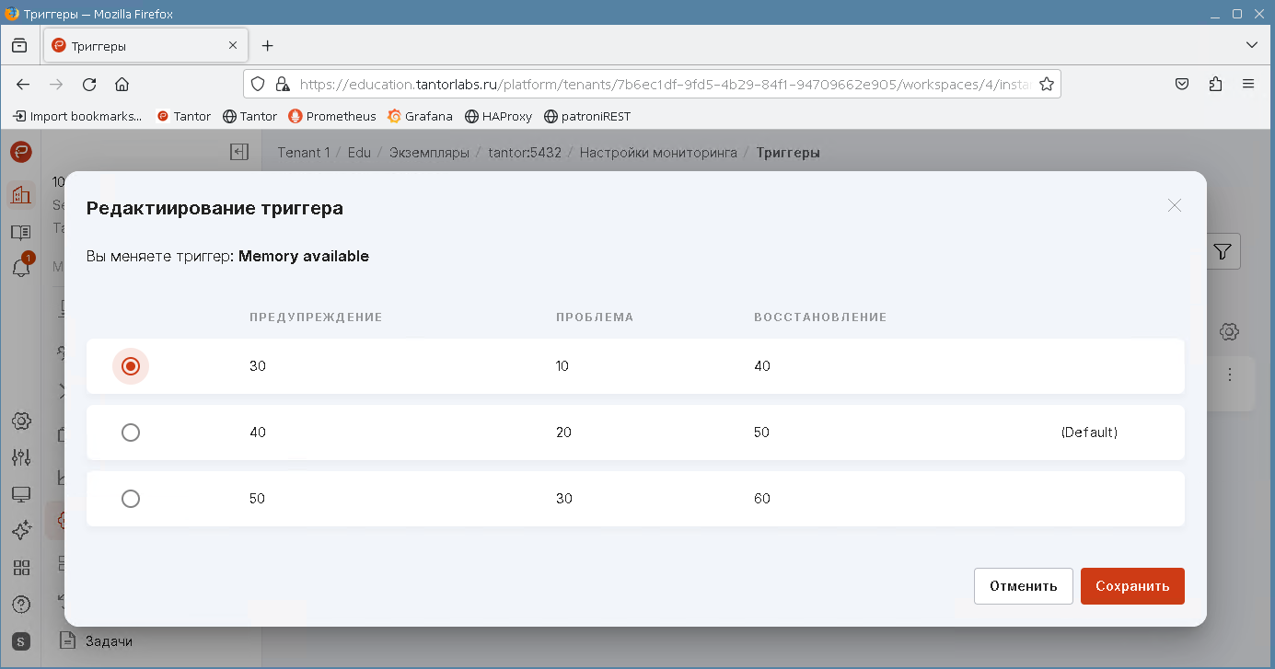Viewport: 1275px width, 669px height.
Task: Bookmark this page with star icon
Action: pyautogui.click(x=1046, y=84)
